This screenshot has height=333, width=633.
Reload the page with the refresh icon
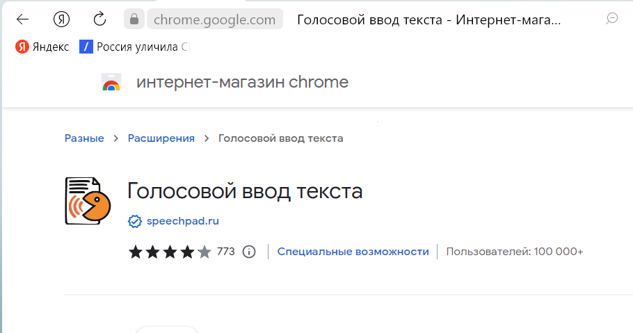(99, 19)
